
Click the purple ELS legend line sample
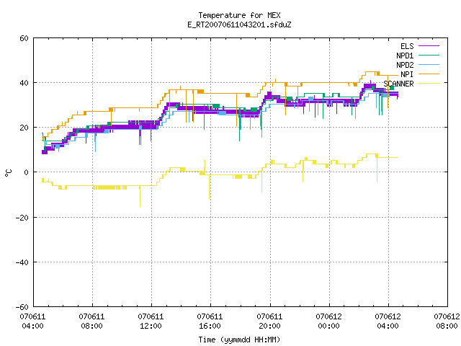click(429, 46)
